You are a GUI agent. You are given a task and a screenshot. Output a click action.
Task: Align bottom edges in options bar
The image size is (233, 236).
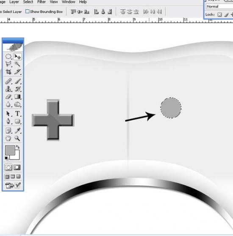(87, 11)
